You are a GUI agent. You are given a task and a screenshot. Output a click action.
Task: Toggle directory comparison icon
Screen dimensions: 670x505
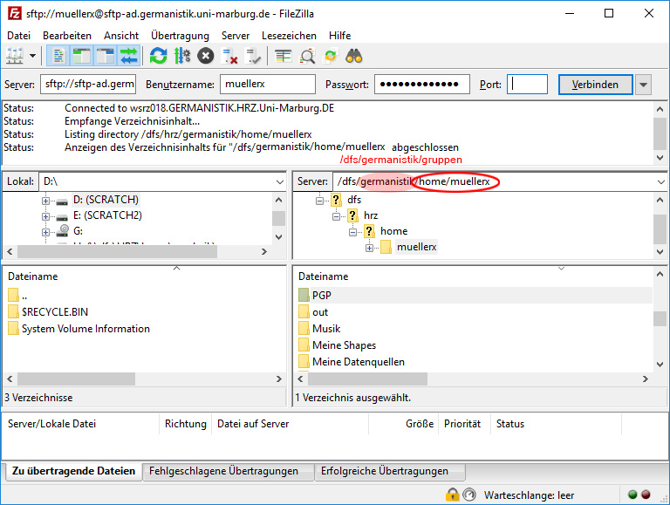(x=307, y=56)
